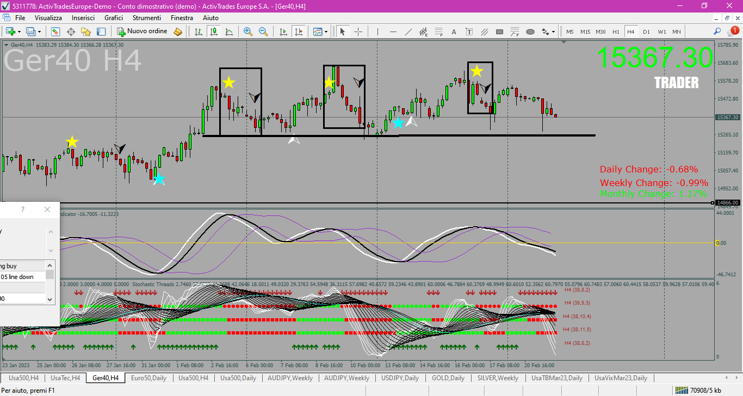743x396 pixels.
Task: Open the Inserisci menu
Action: pyautogui.click(x=83, y=18)
